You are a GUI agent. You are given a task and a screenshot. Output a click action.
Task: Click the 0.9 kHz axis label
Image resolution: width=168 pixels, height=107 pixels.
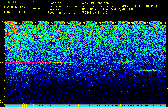point(2,62)
